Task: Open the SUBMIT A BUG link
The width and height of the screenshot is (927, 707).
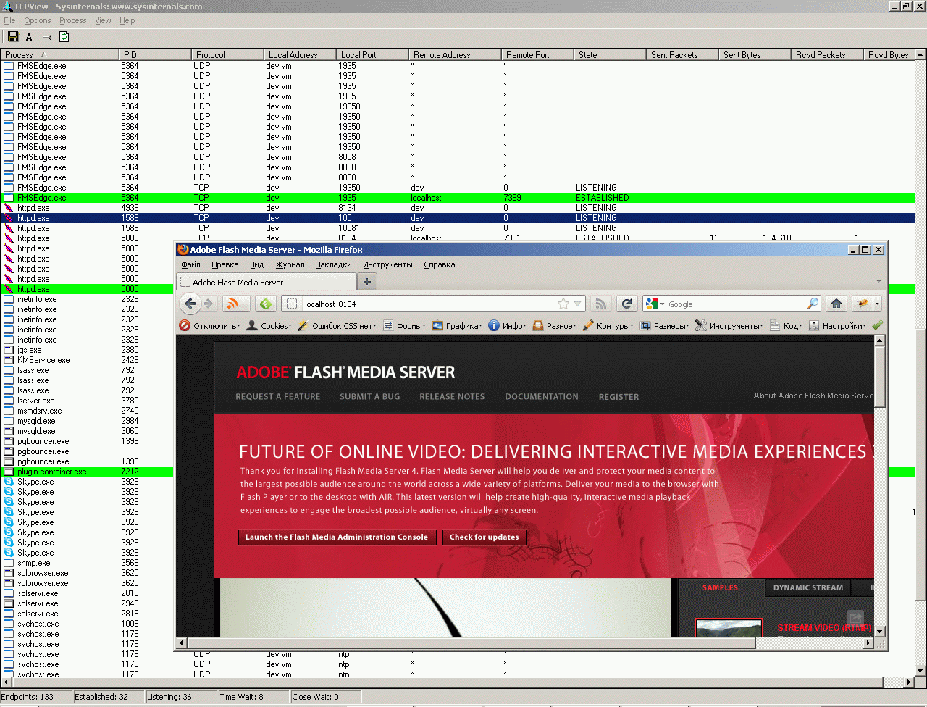Action: point(370,397)
